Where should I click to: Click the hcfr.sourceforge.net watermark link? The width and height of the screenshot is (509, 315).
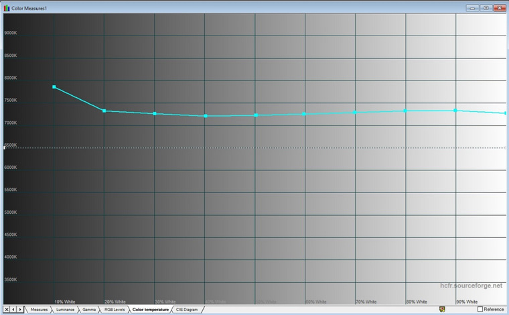(471, 286)
